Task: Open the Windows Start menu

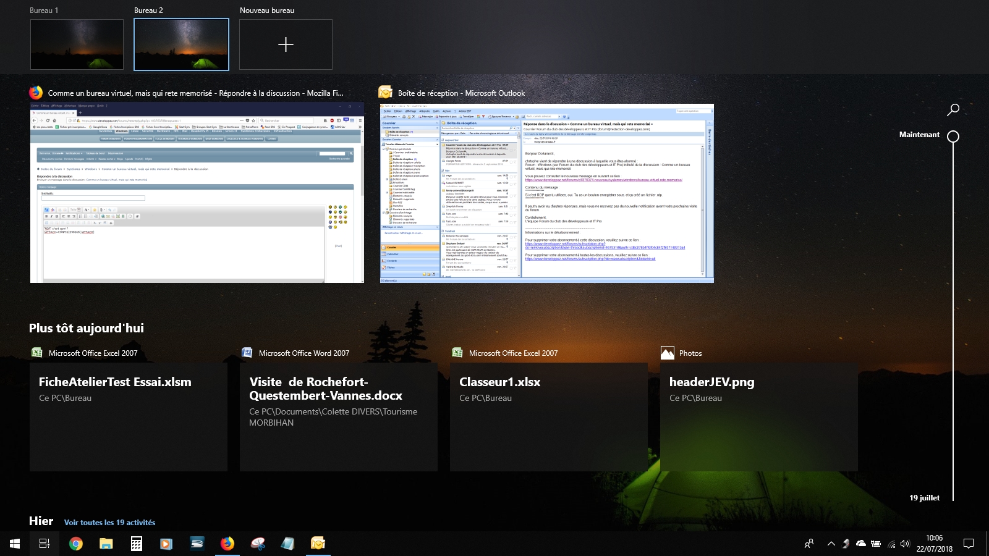Action: [15, 544]
